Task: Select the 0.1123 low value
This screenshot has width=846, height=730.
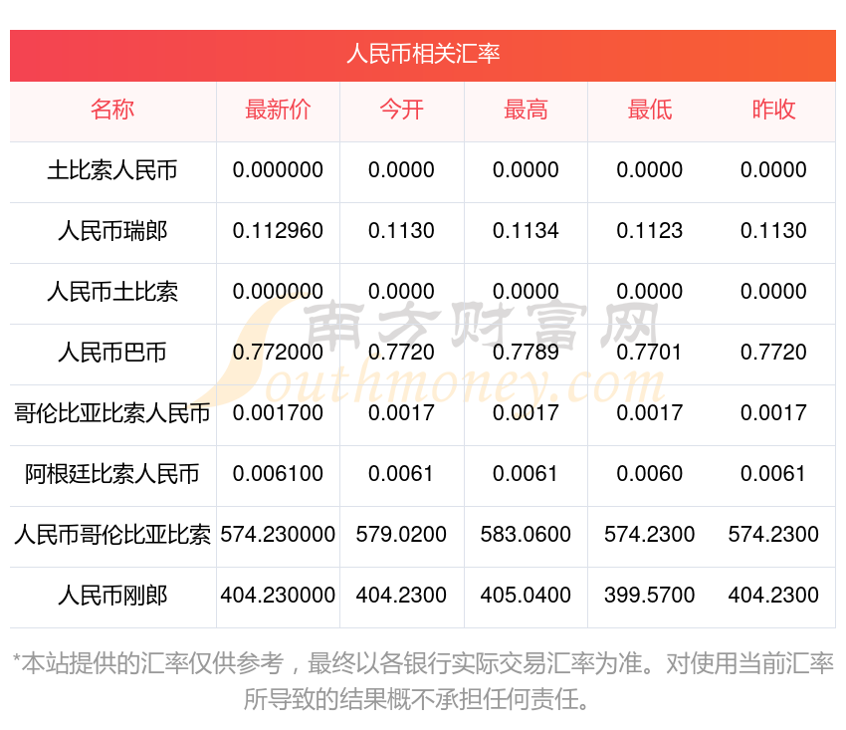Action: pyautogui.click(x=650, y=231)
